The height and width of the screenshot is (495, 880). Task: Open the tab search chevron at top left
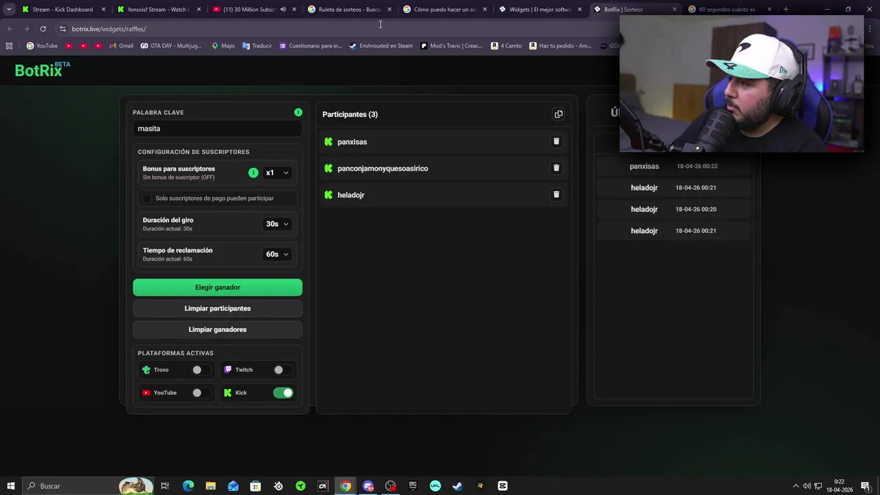(x=9, y=10)
